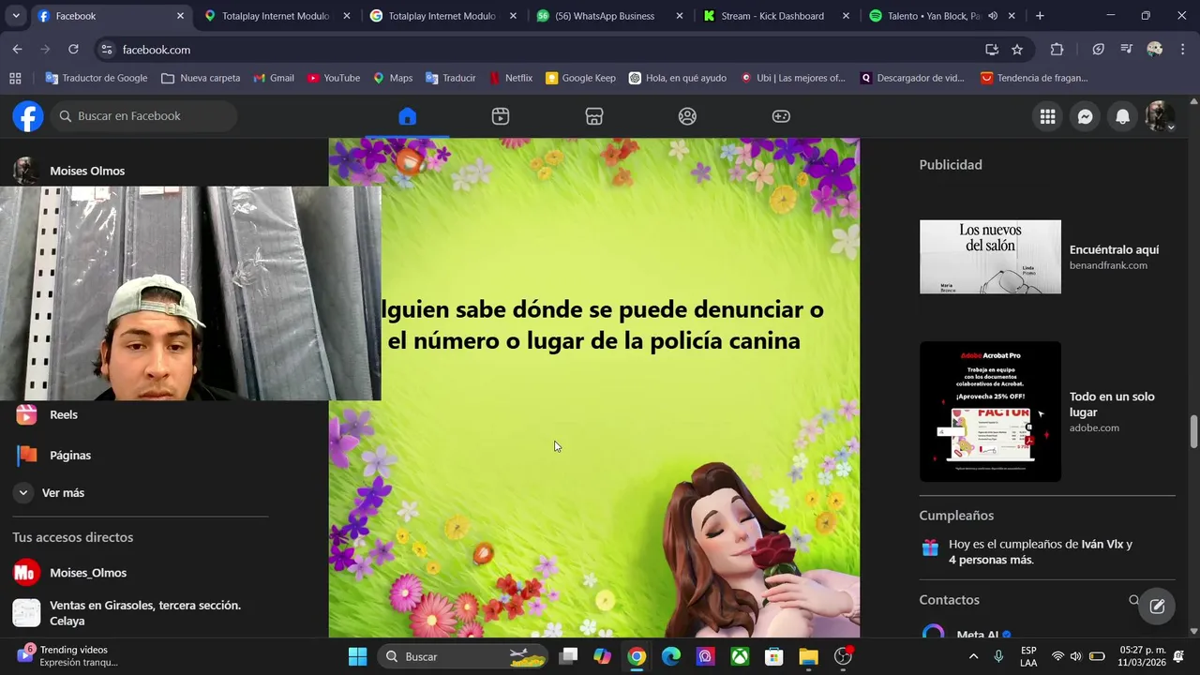Open the Messenger icon
Image resolution: width=1200 pixels, height=675 pixels.
(1085, 116)
